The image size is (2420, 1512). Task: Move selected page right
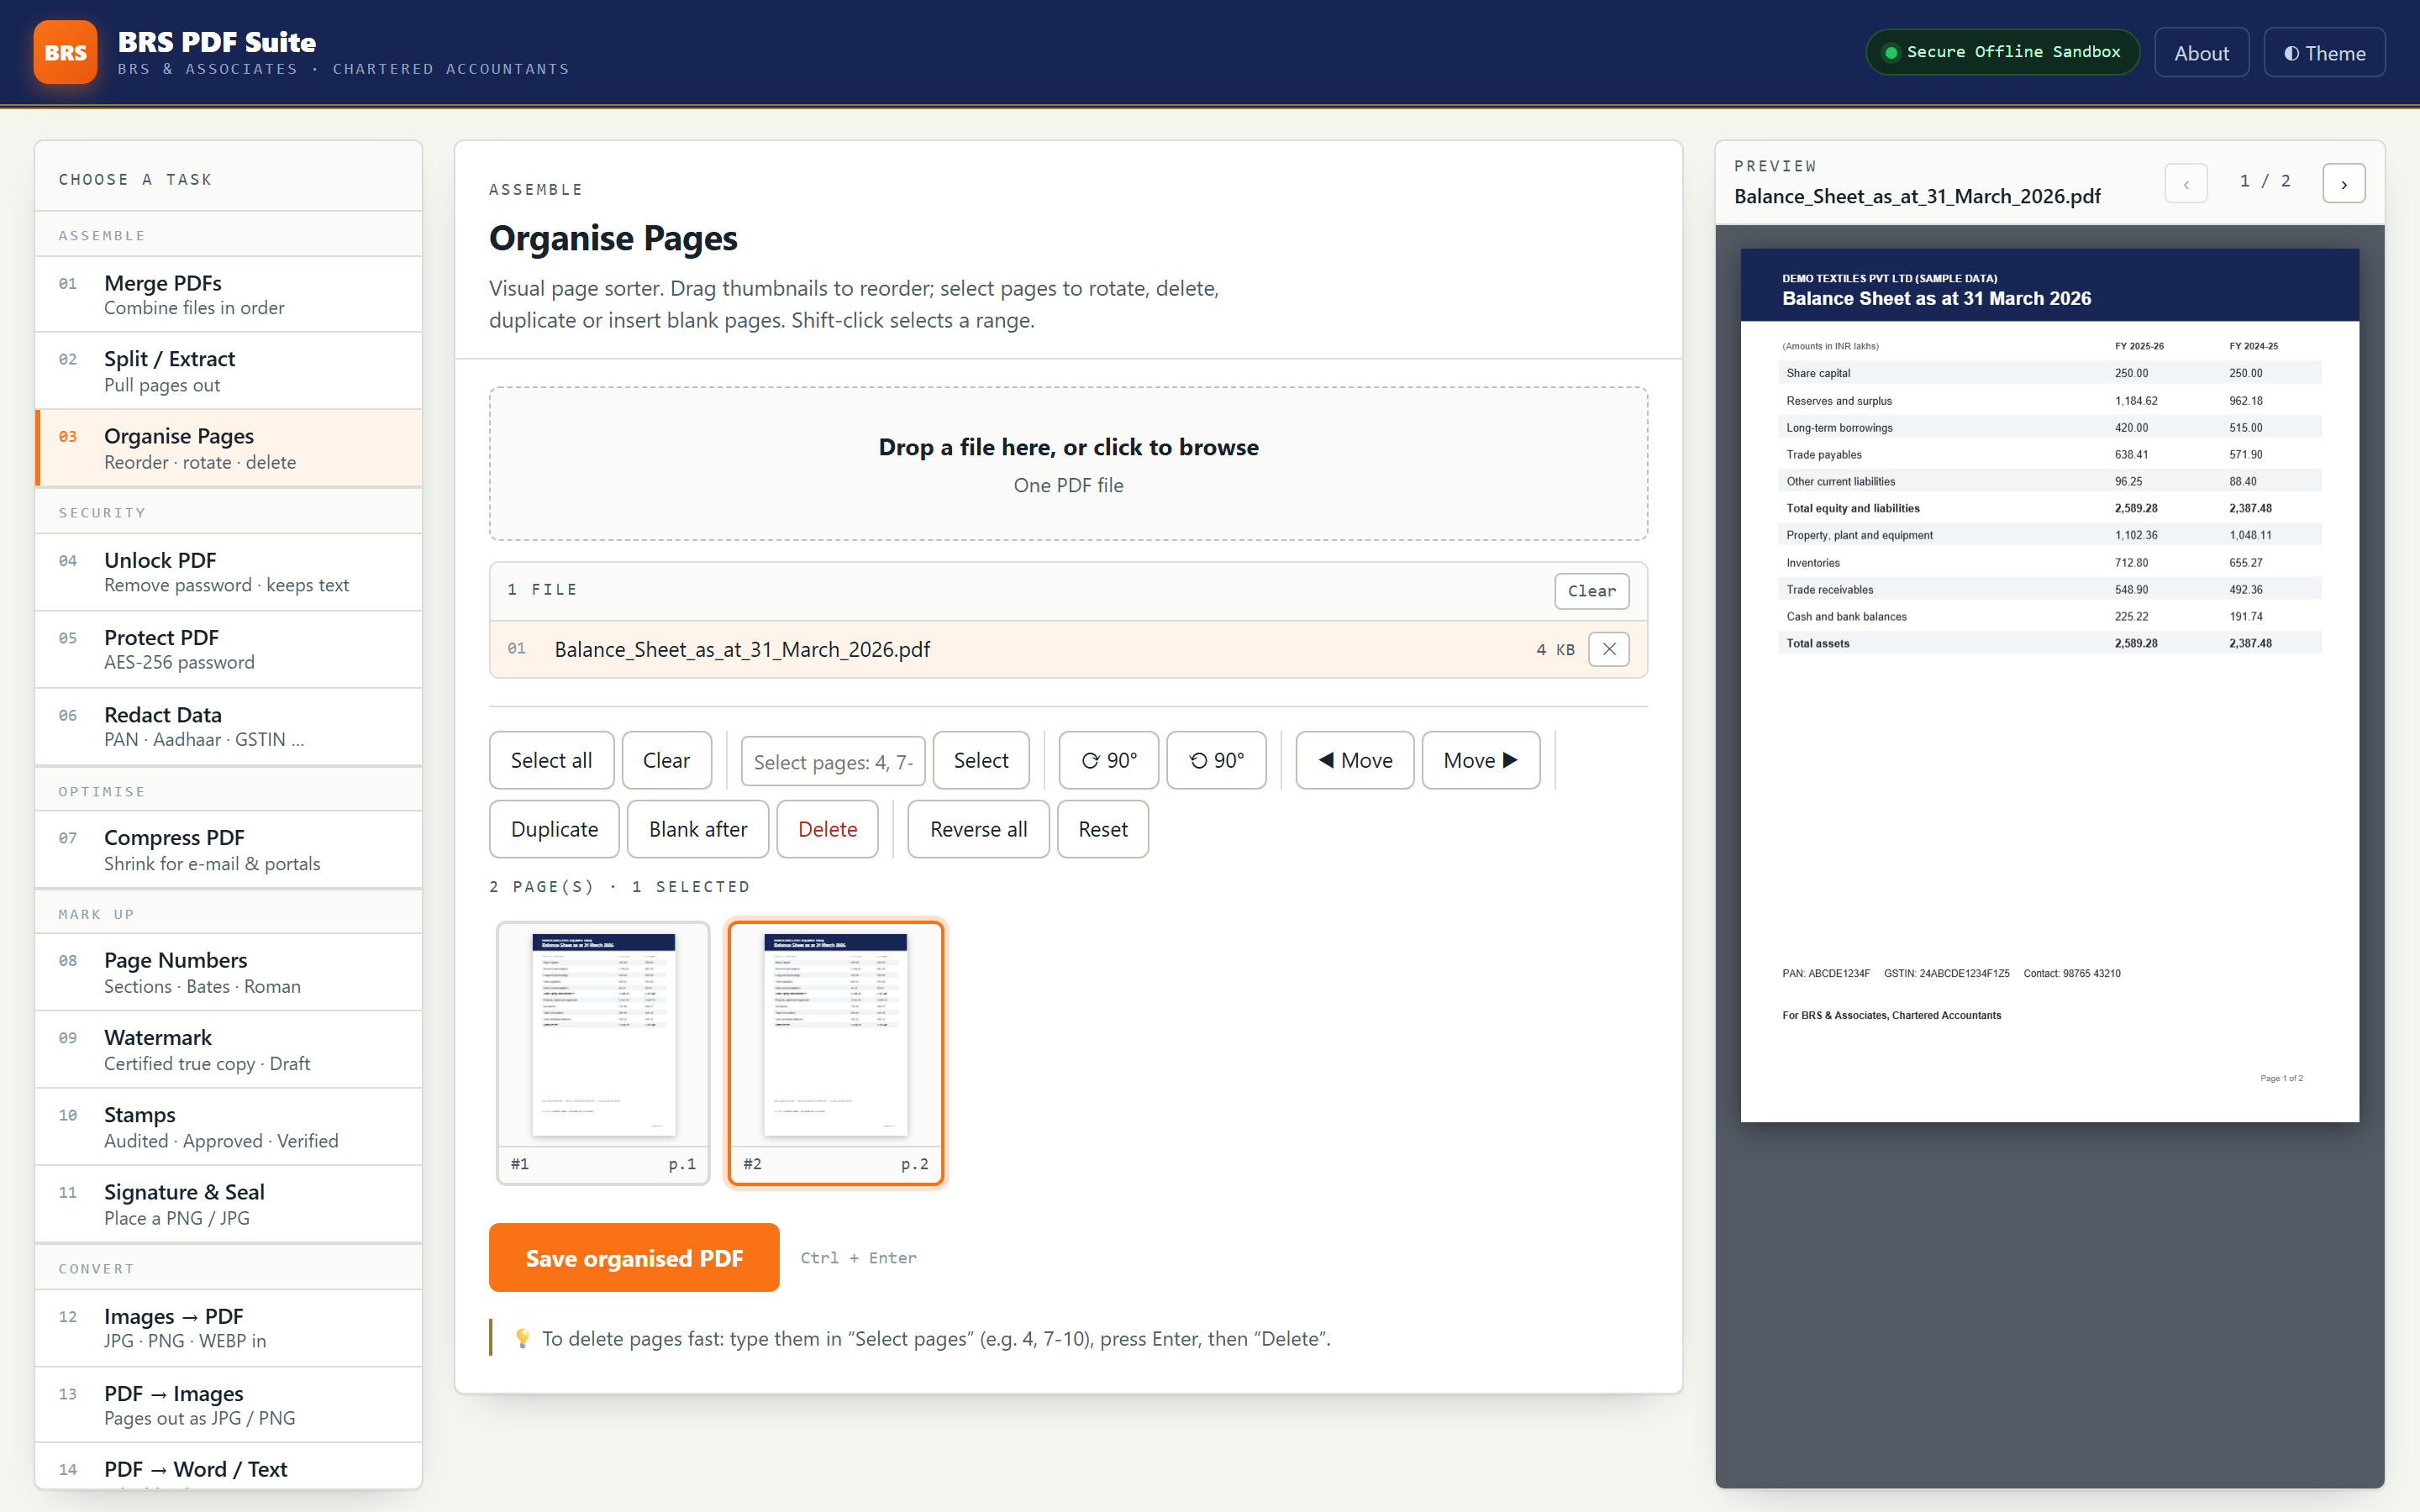click(x=1480, y=760)
